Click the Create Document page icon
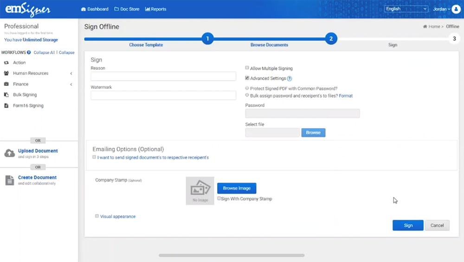This screenshot has width=464, height=262. coord(9,180)
